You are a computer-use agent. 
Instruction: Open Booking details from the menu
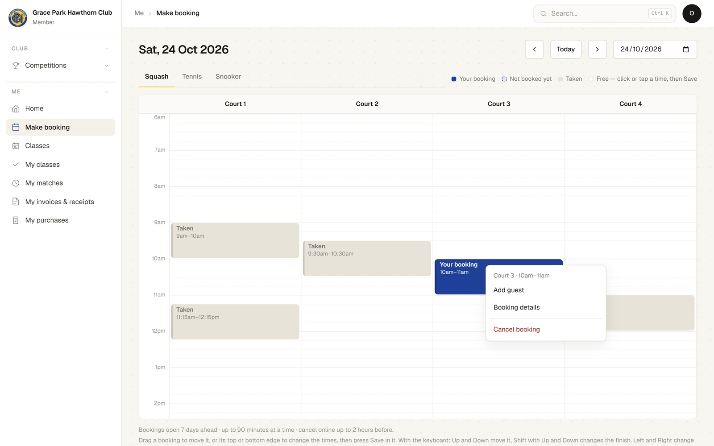point(546,308)
